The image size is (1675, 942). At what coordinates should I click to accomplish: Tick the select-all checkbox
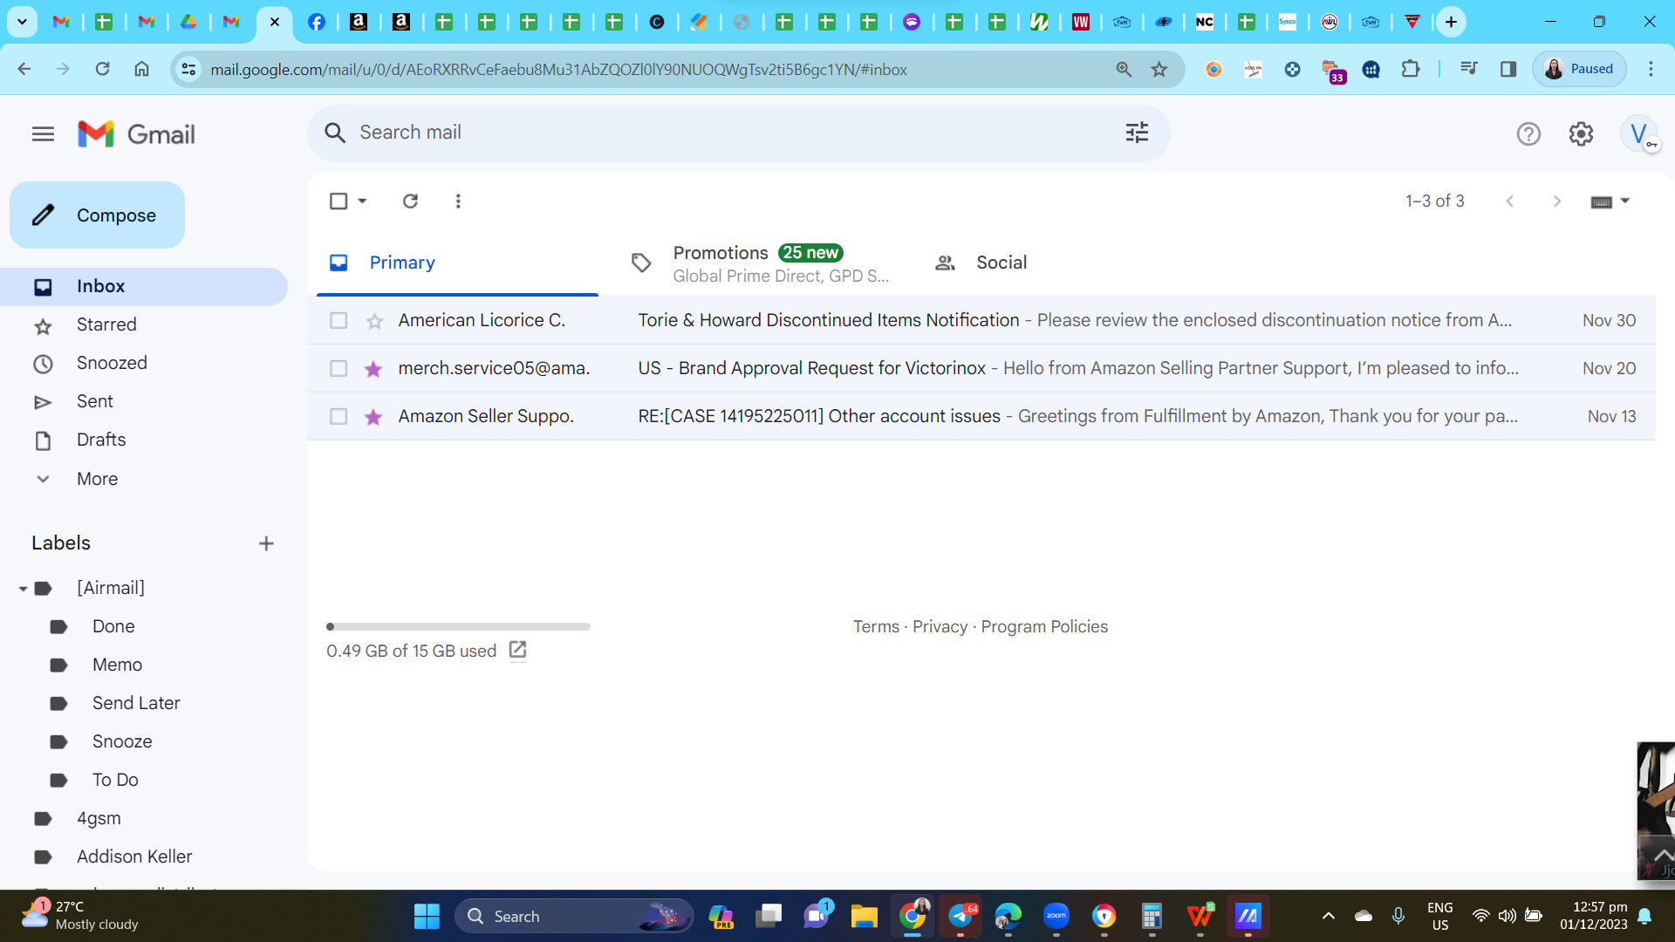[338, 201]
